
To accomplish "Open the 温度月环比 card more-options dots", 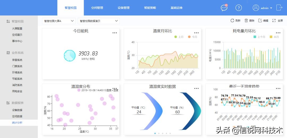I will coord(196,33).
